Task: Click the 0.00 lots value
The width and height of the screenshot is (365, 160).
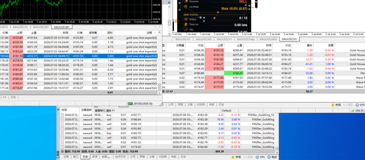Action: (x=241, y=25)
